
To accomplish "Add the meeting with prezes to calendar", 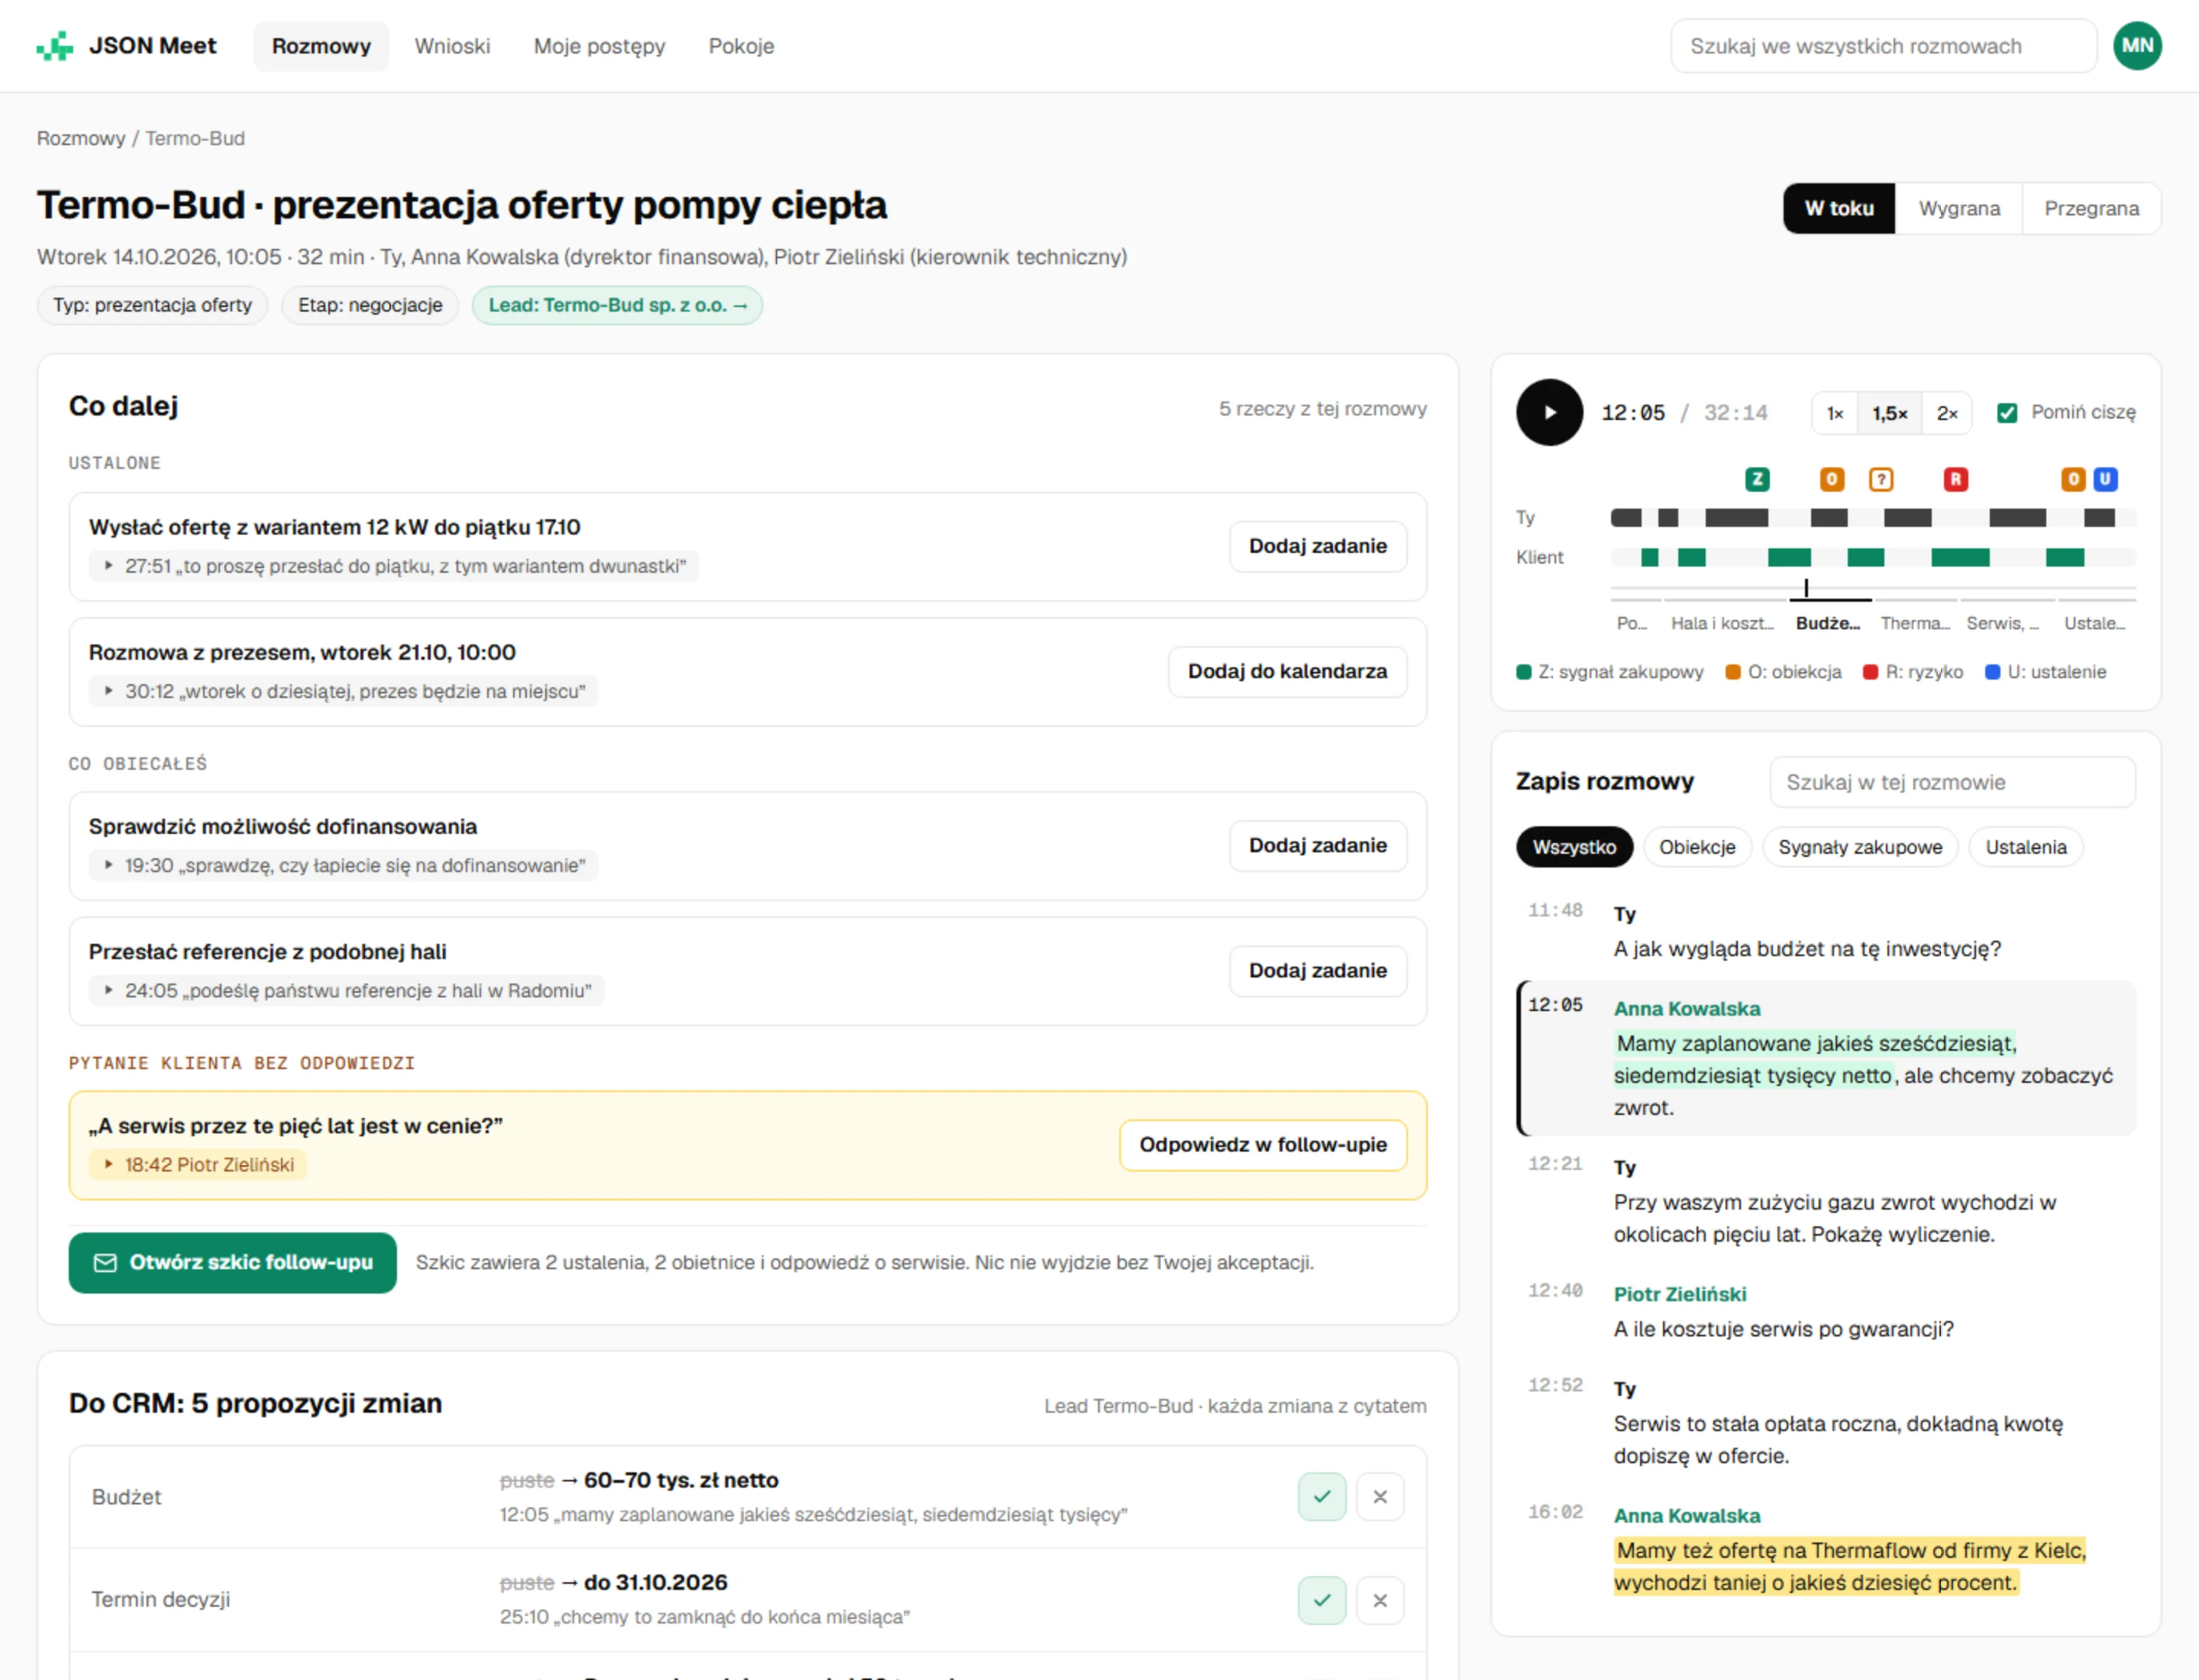I will (x=1287, y=671).
